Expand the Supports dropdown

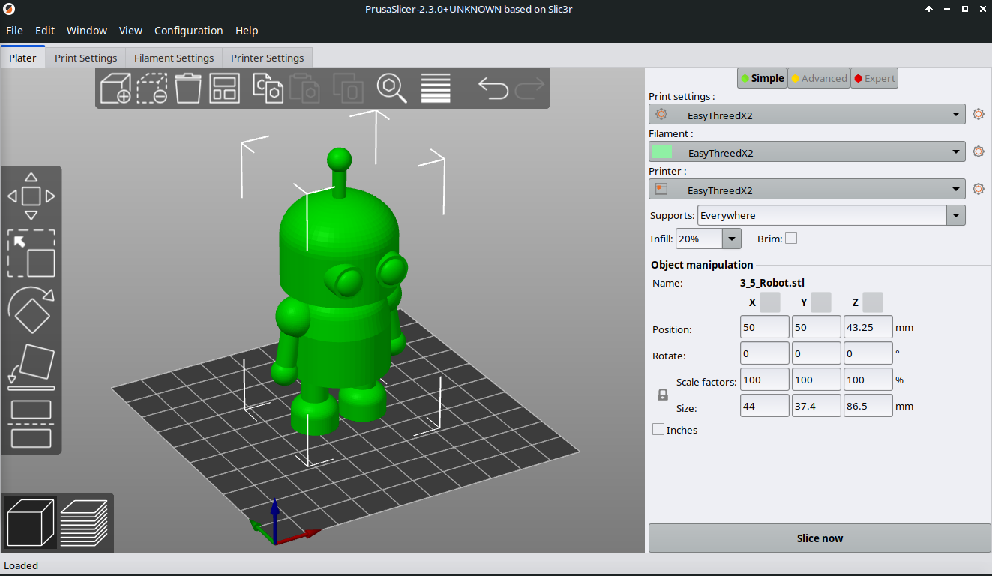tap(955, 215)
